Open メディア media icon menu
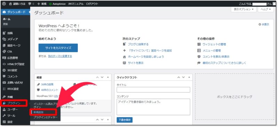The height and width of the screenshot is (127, 278). click(10, 39)
